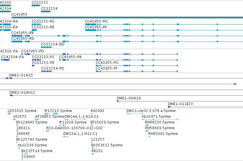Click the 492993 feature label

97,111
